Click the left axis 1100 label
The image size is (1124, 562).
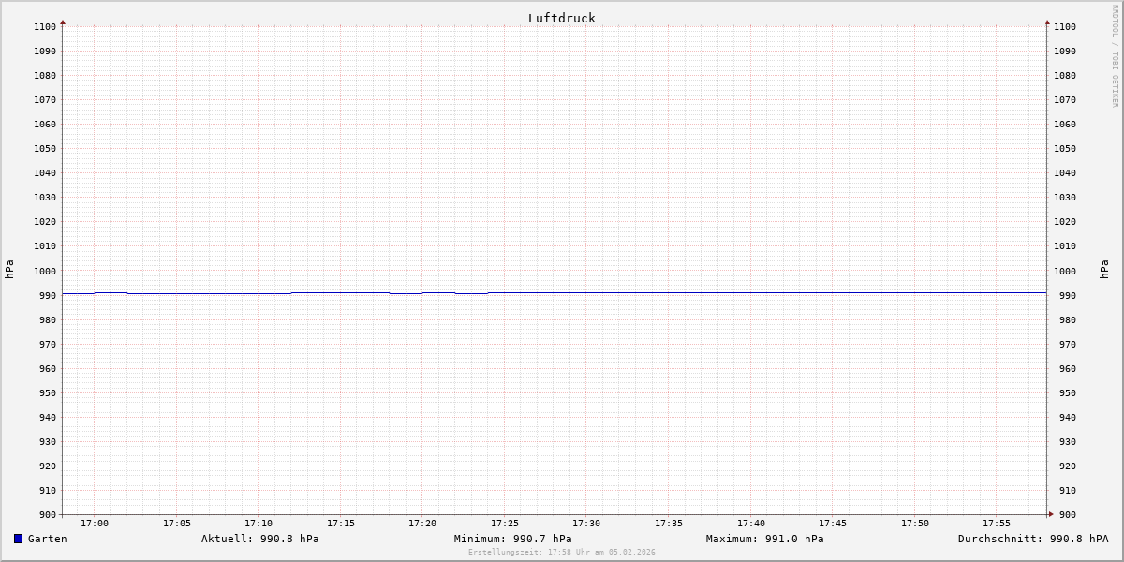[45, 27]
